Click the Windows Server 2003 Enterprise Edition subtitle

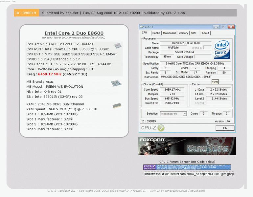(74, 38)
